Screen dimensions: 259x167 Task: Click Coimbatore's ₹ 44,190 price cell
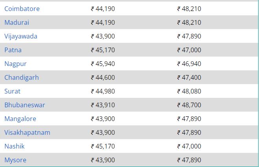(103, 9)
